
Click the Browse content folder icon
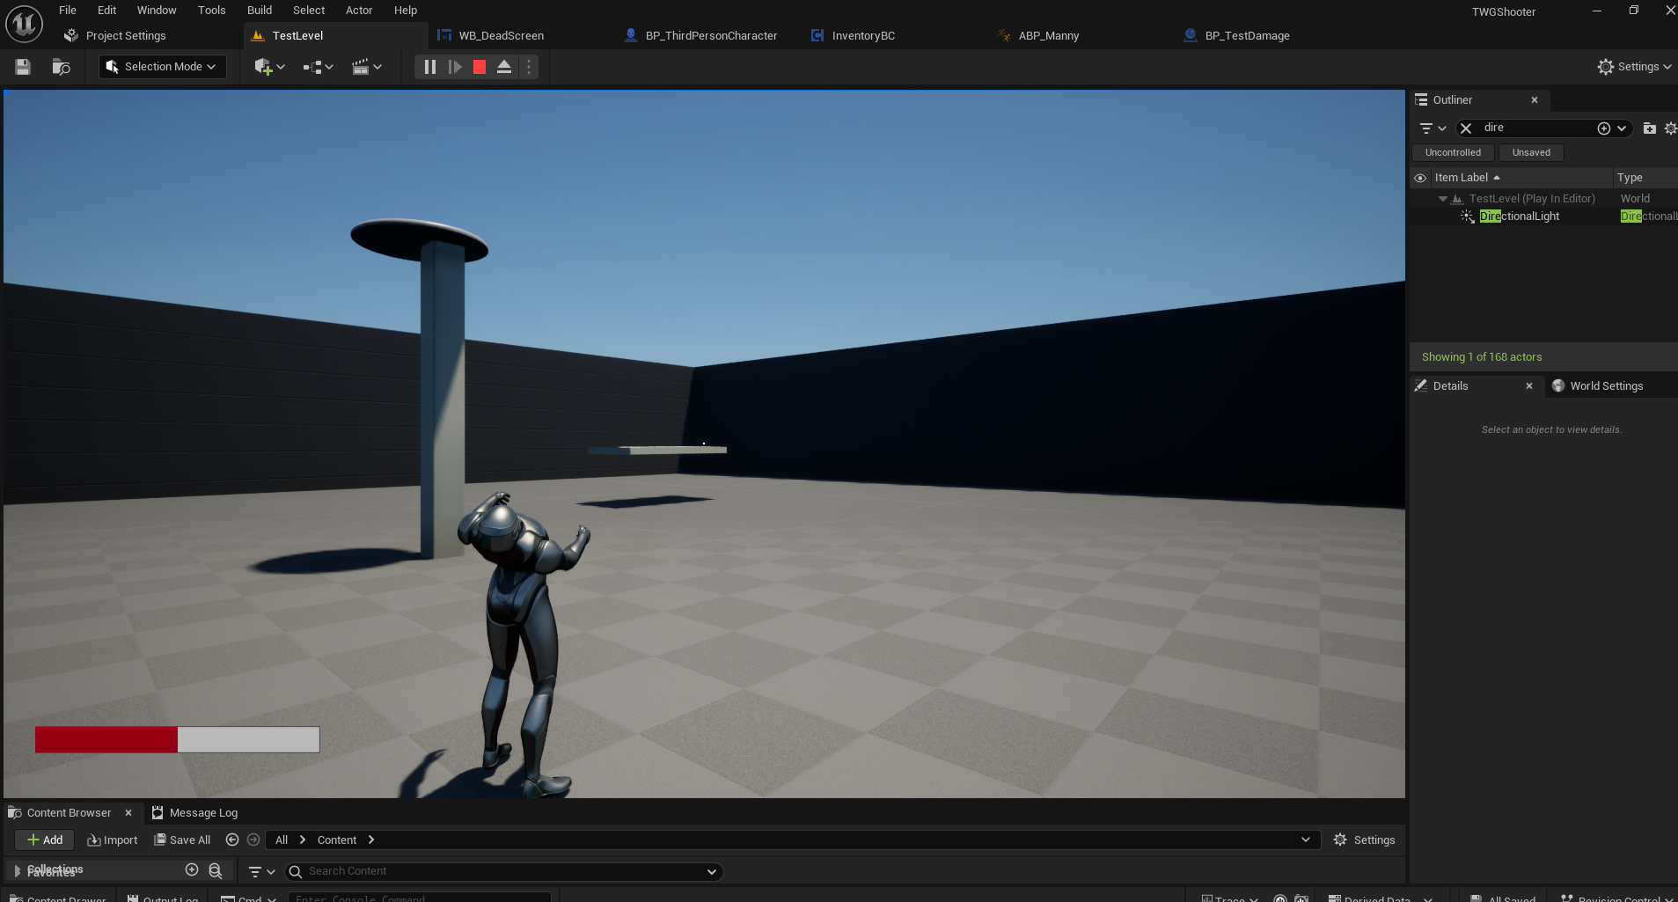tap(61, 67)
